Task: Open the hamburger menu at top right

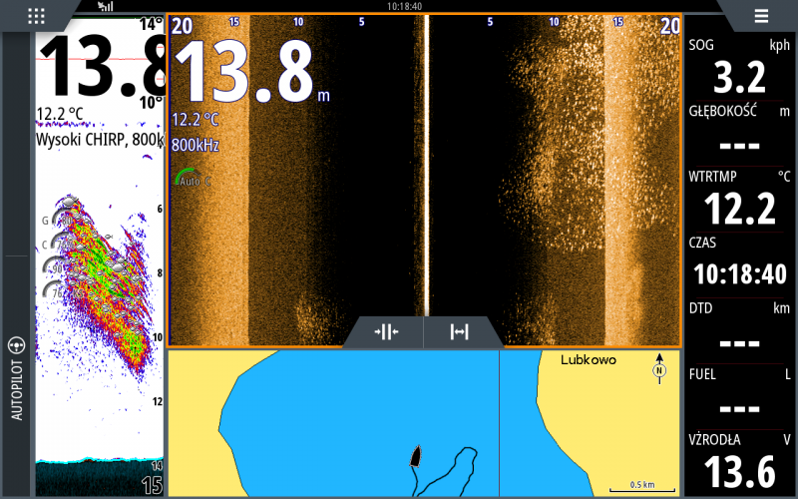Action: click(761, 15)
